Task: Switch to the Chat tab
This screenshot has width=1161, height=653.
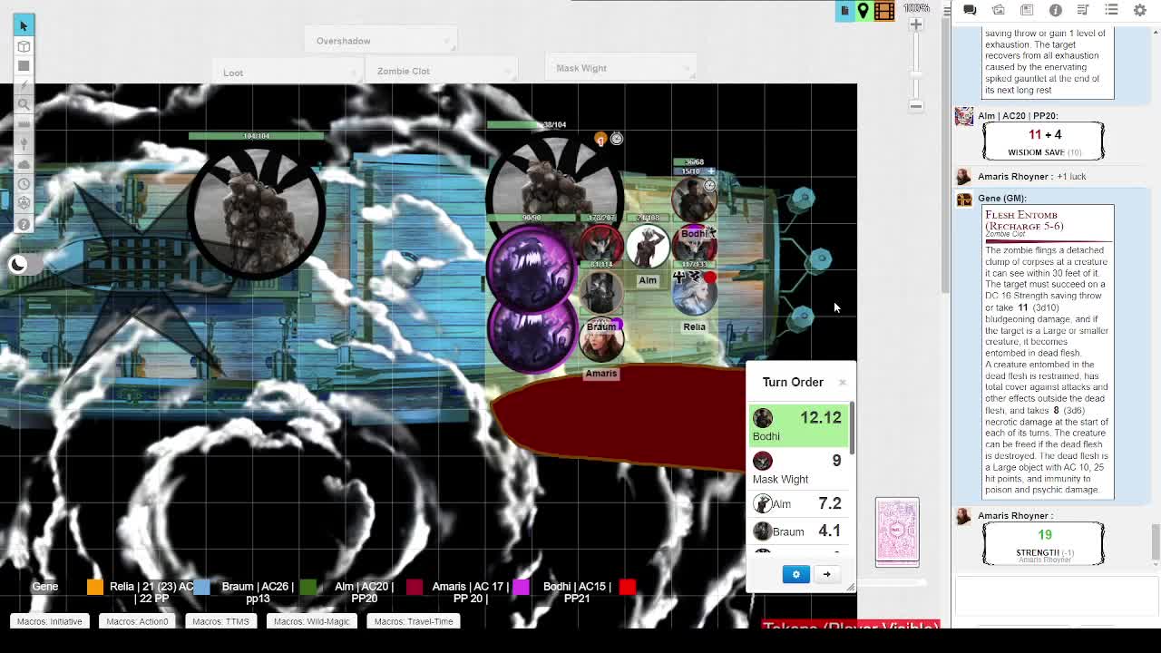Action: point(970,10)
